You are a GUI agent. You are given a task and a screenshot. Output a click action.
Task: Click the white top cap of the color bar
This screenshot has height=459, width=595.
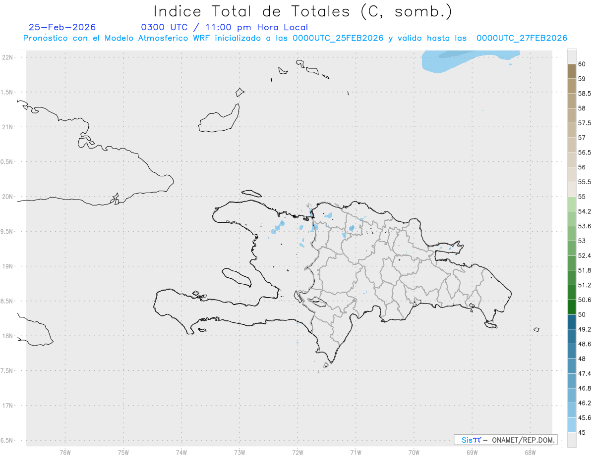(x=572, y=56)
